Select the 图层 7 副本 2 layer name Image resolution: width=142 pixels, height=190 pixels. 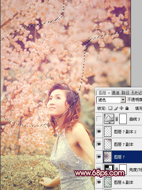(x=125, y=132)
